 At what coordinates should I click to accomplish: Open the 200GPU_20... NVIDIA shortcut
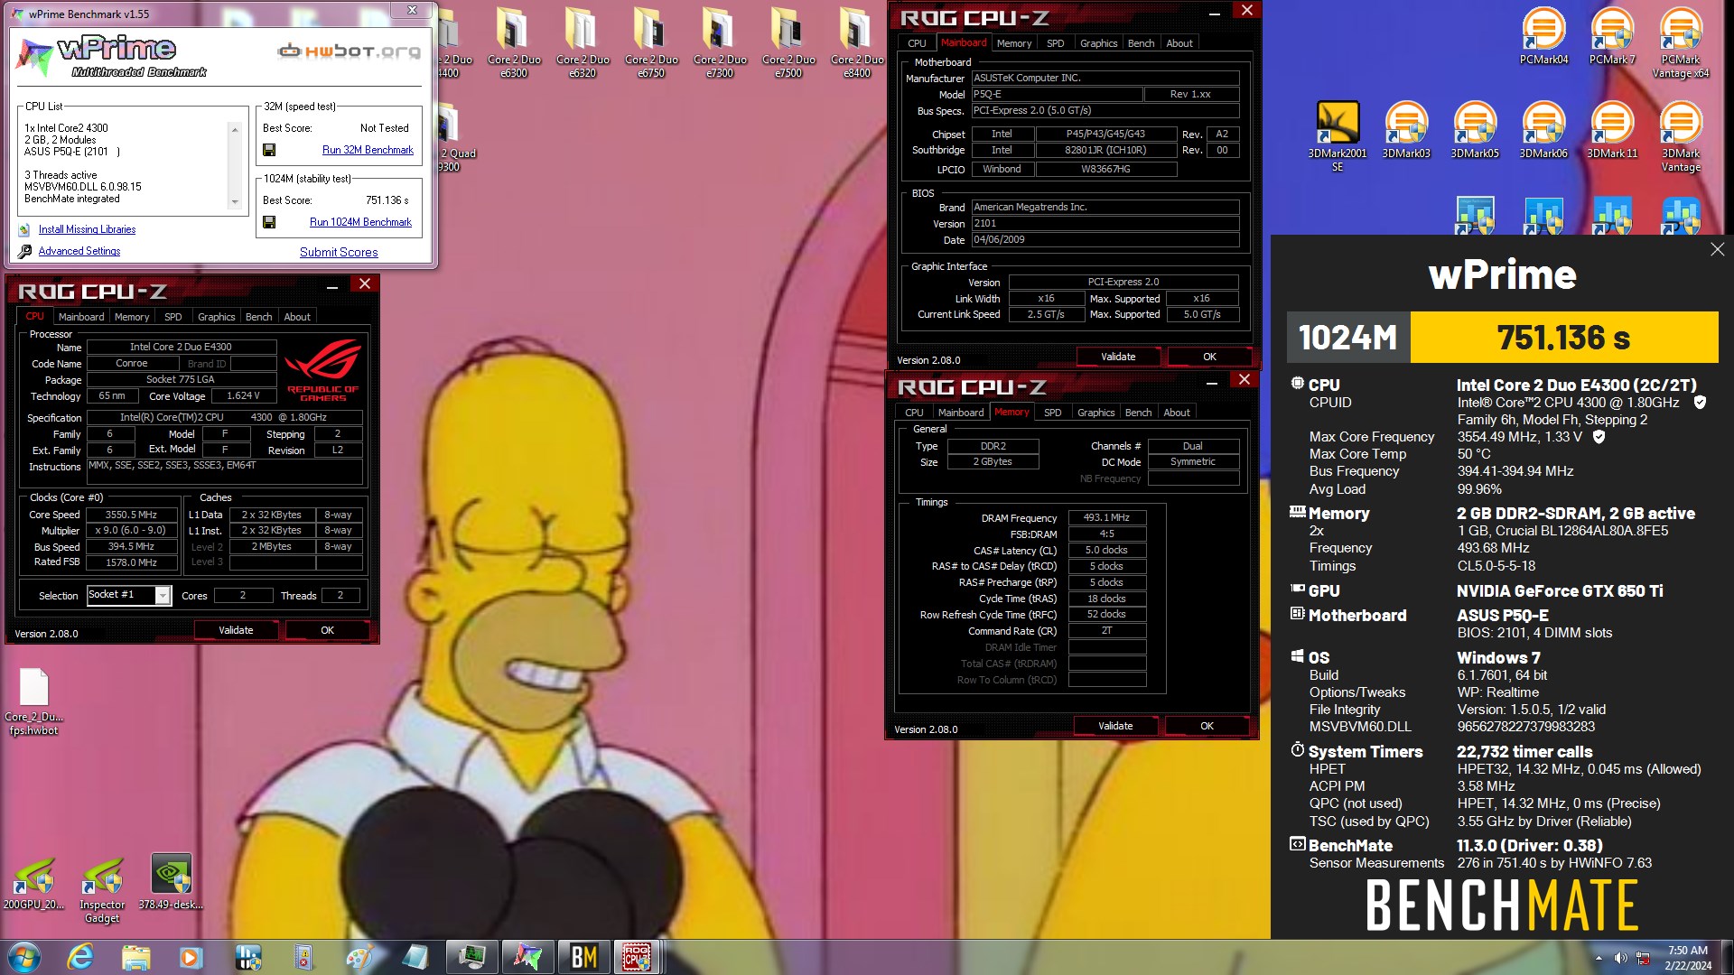(x=34, y=881)
